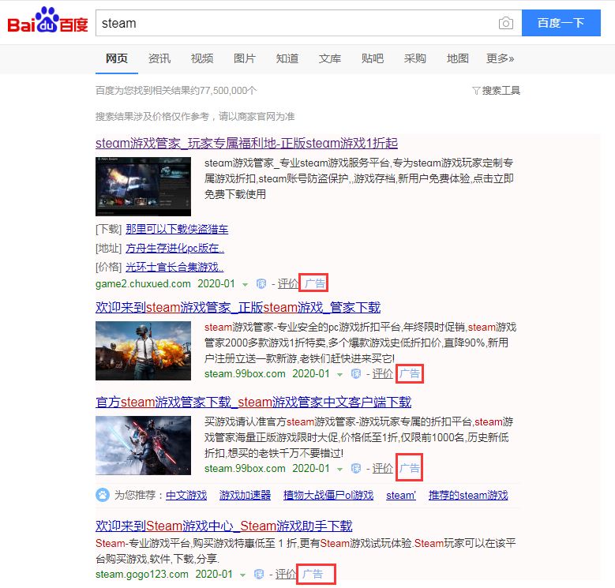Click the paw icon beside 为您推荐
Image resolution: width=615 pixels, height=588 pixels.
pyautogui.click(x=103, y=495)
